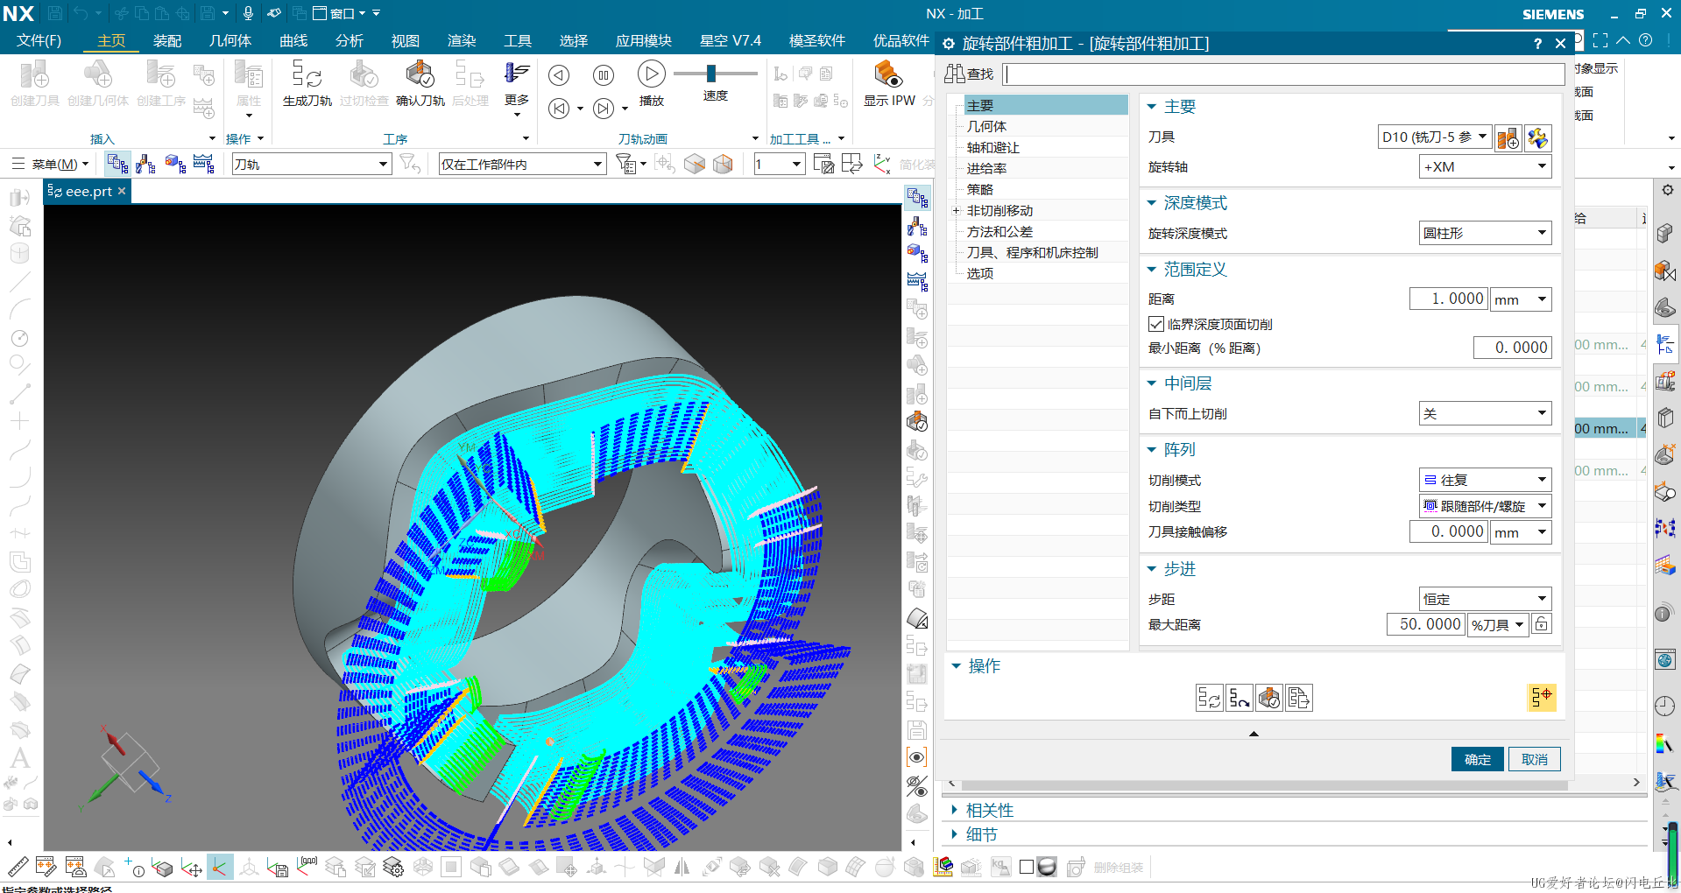This screenshot has width=1681, height=893.
Task: Click the dialog help question mark icon
Action: [1537, 44]
